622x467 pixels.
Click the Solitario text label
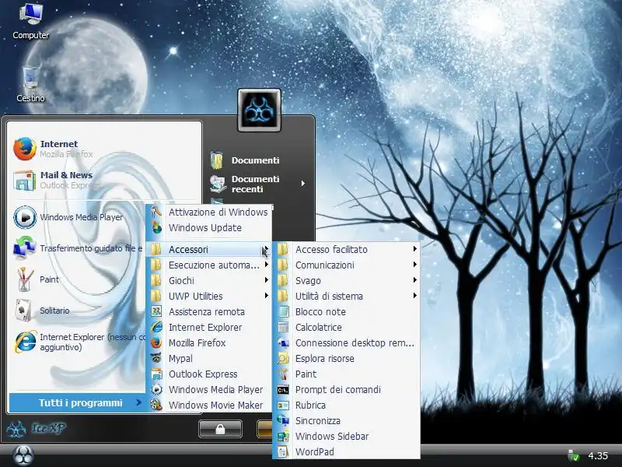[x=54, y=311]
